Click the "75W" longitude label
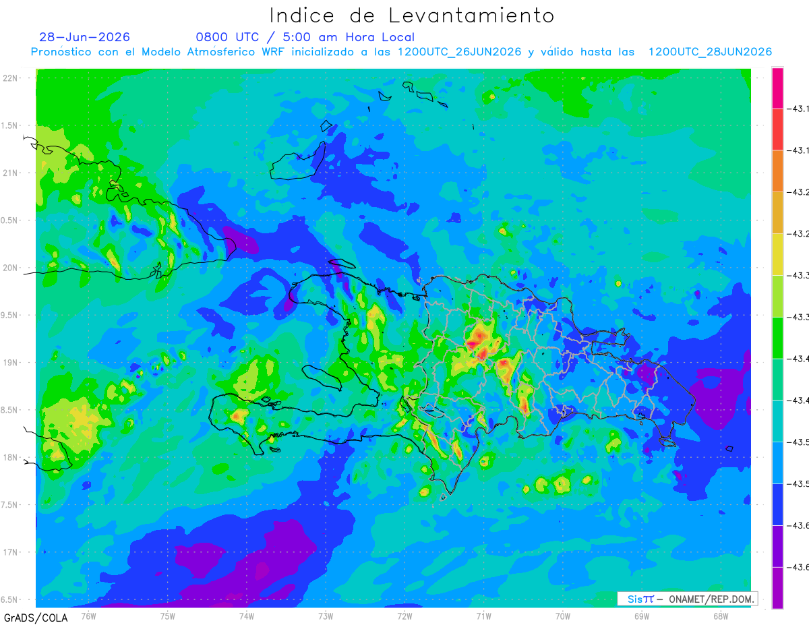The width and height of the screenshot is (809, 625). [x=168, y=616]
